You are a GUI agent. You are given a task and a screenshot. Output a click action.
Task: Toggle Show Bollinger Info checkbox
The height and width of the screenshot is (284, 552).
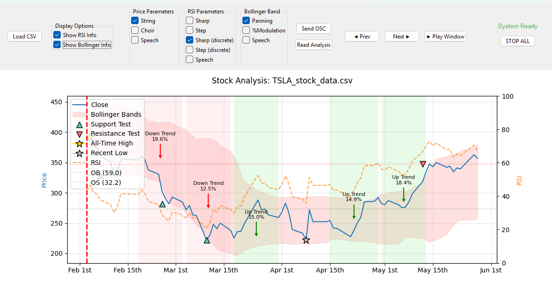pos(57,45)
